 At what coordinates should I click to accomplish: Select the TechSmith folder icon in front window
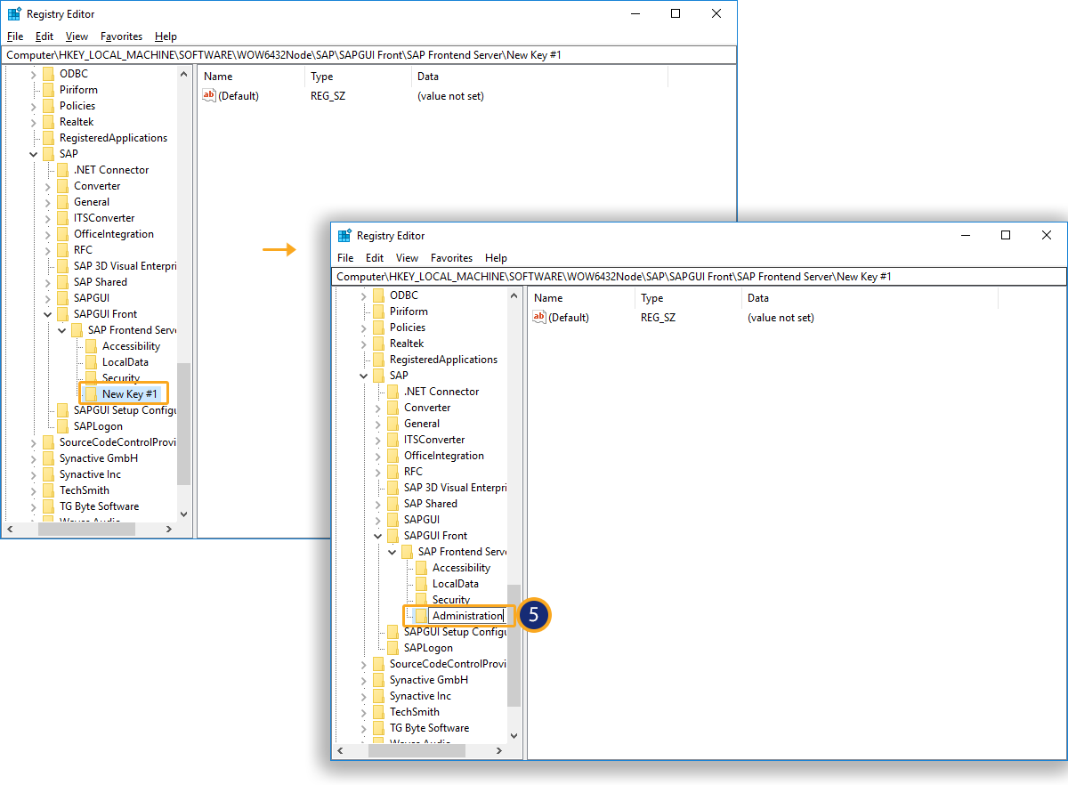coord(378,712)
